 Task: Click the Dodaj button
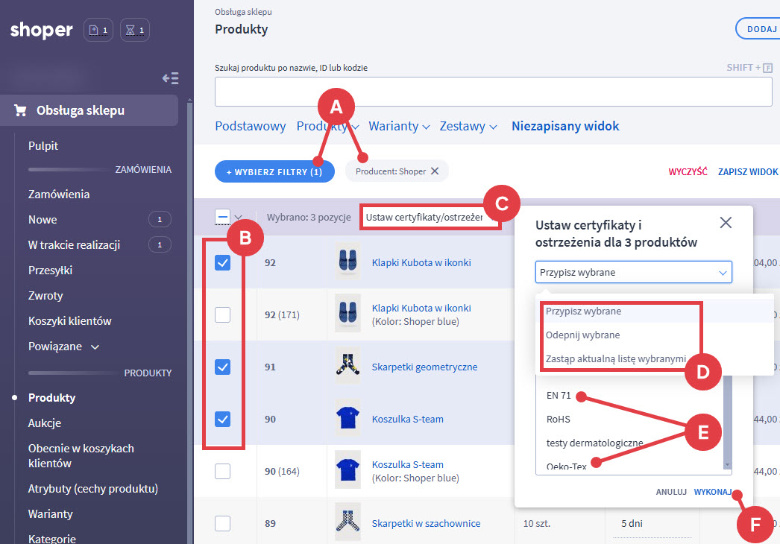point(758,29)
